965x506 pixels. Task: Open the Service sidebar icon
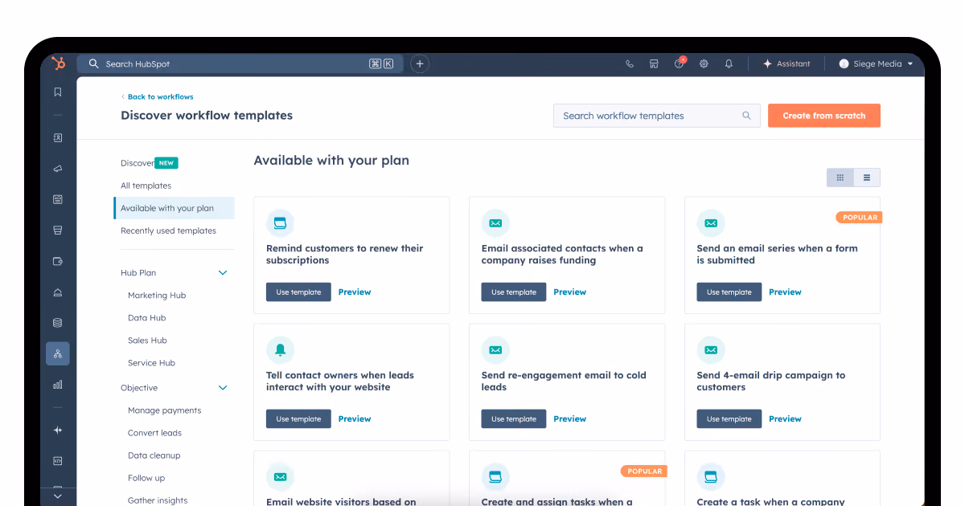[58, 292]
